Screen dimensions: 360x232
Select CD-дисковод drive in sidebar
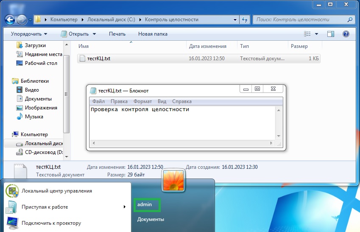[x=43, y=152]
